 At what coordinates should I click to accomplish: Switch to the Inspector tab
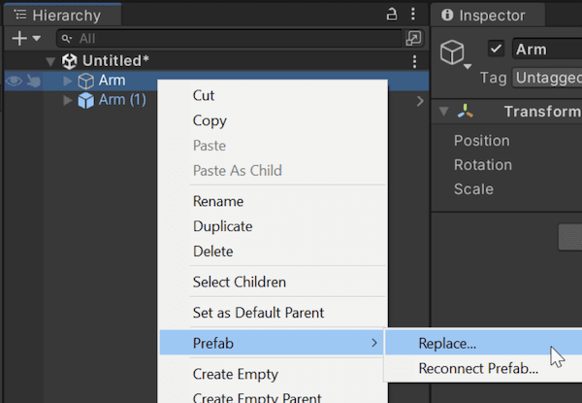[x=488, y=16]
